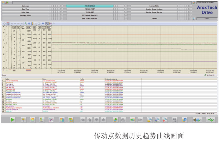Open the TREND_FFE trend page
Image resolution: width=219 pixels, height=146 pixels.
90,12
